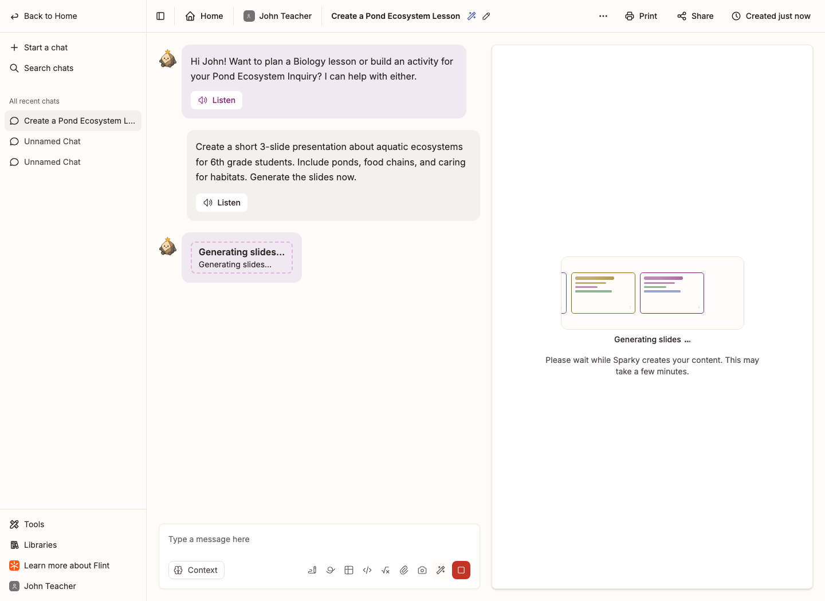Open the three-dots more options menu

point(603,16)
